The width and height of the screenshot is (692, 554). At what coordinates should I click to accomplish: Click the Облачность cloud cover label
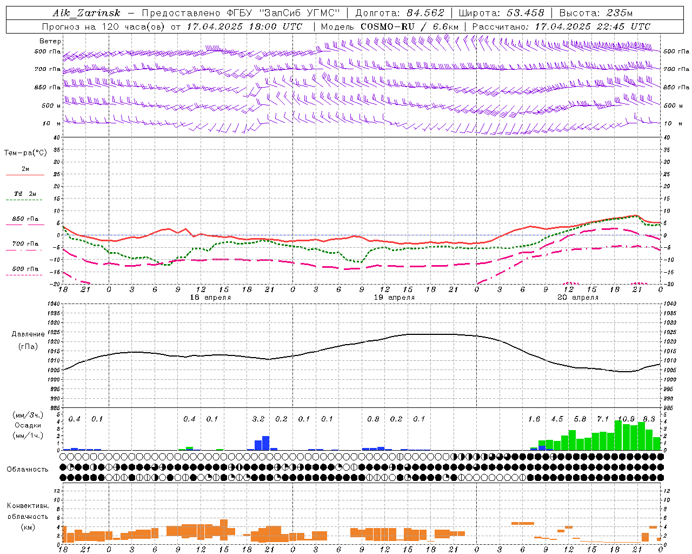tap(28, 469)
